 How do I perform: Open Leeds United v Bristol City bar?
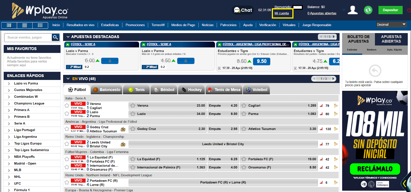(x=223, y=144)
